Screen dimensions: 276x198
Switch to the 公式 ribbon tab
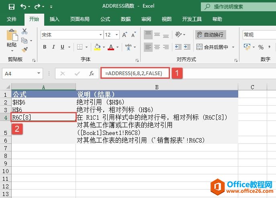pyautogui.click(x=105, y=19)
